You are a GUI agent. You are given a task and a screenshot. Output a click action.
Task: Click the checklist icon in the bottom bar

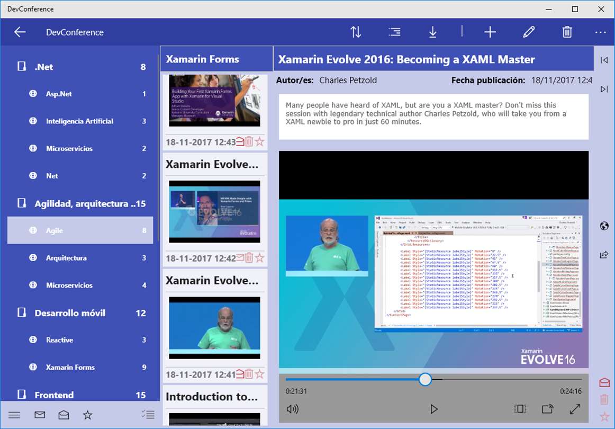pyautogui.click(x=148, y=415)
